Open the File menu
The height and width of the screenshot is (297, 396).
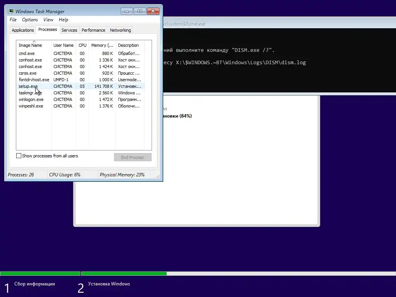pos(13,20)
